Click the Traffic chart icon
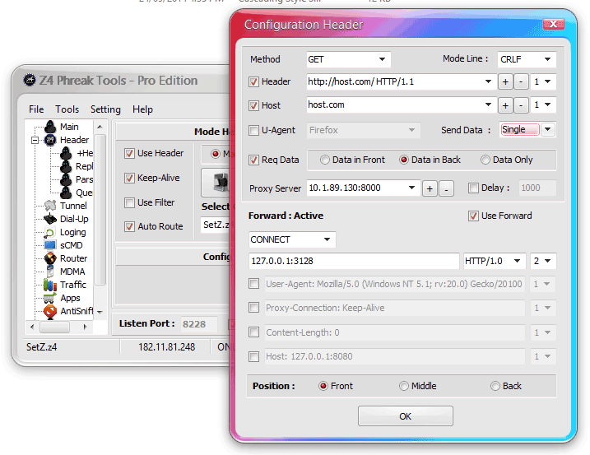Viewport: 590px width, 455px height. tap(50, 285)
